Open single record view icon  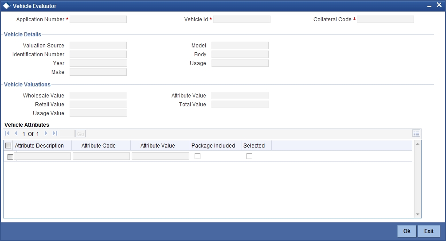(416, 133)
